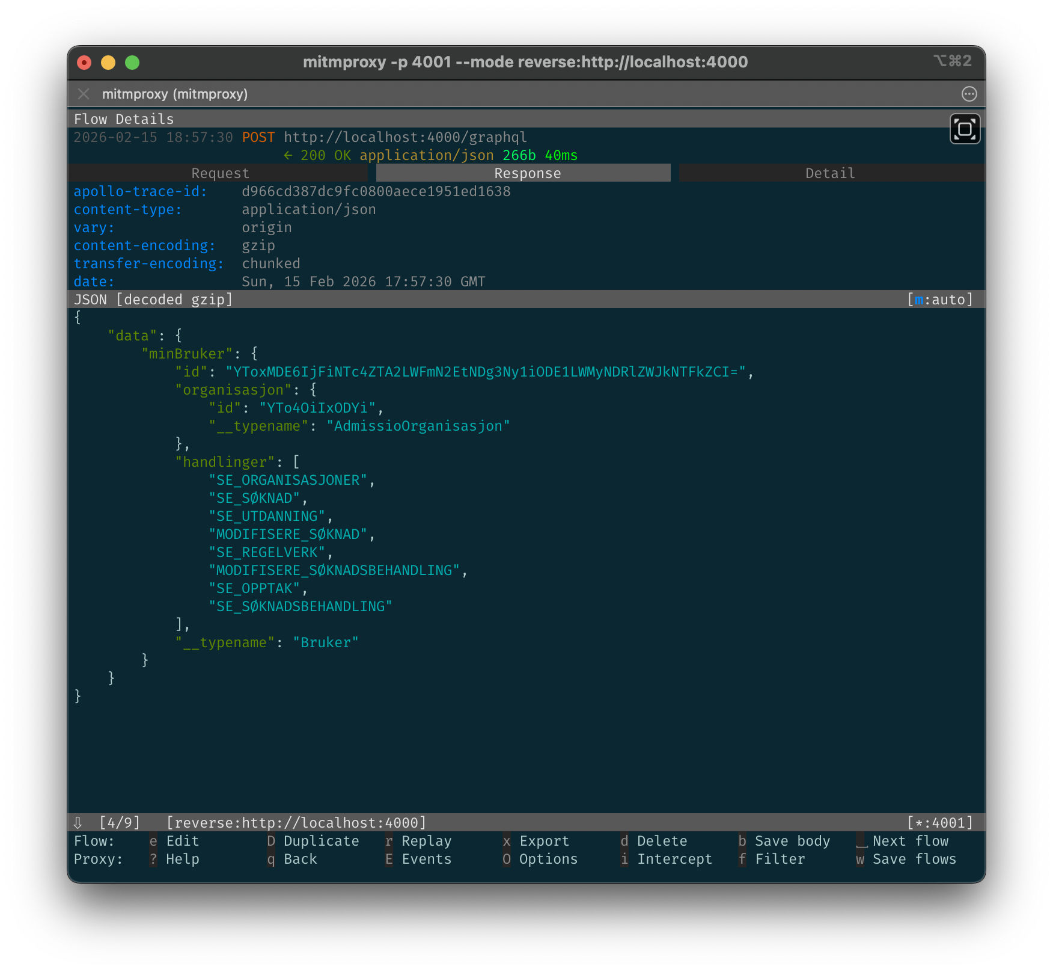Open the tab options ellipsis icon
The image size is (1053, 972).
(969, 94)
